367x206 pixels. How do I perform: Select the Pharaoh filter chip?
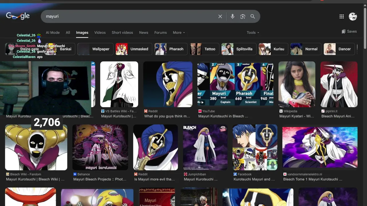point(171,49)
